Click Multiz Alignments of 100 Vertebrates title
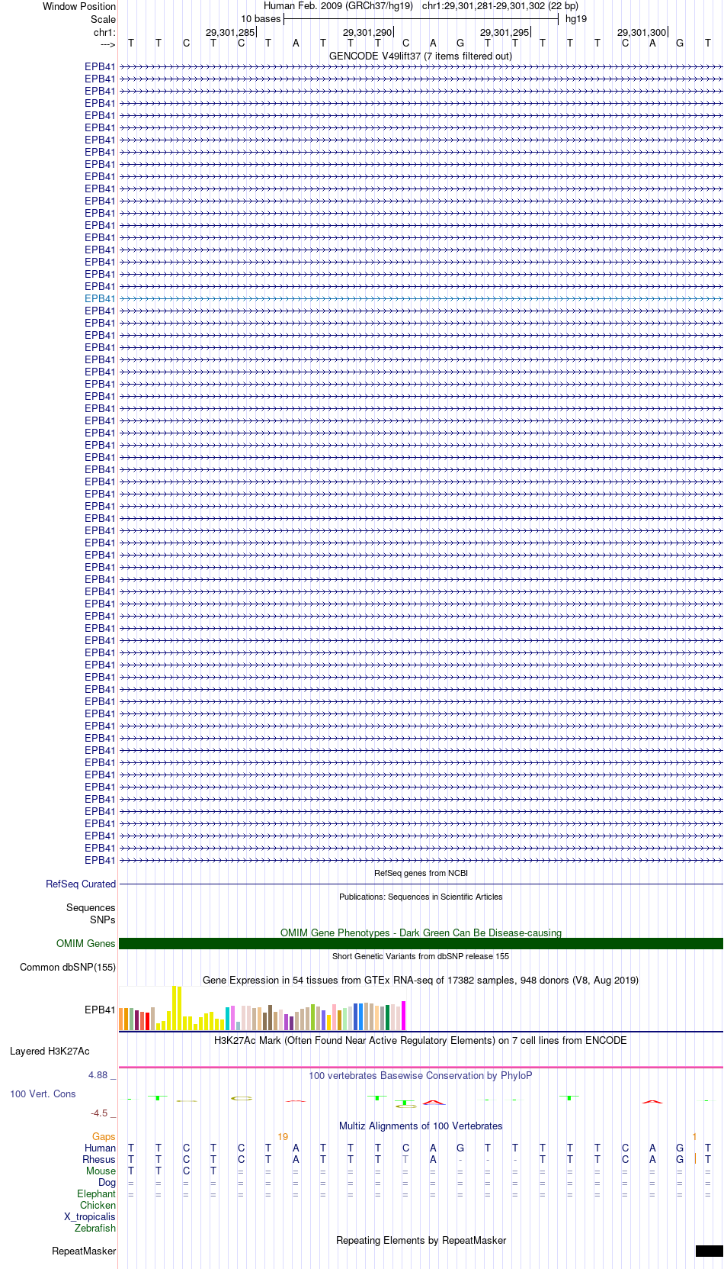 [x=421, y=1126]
